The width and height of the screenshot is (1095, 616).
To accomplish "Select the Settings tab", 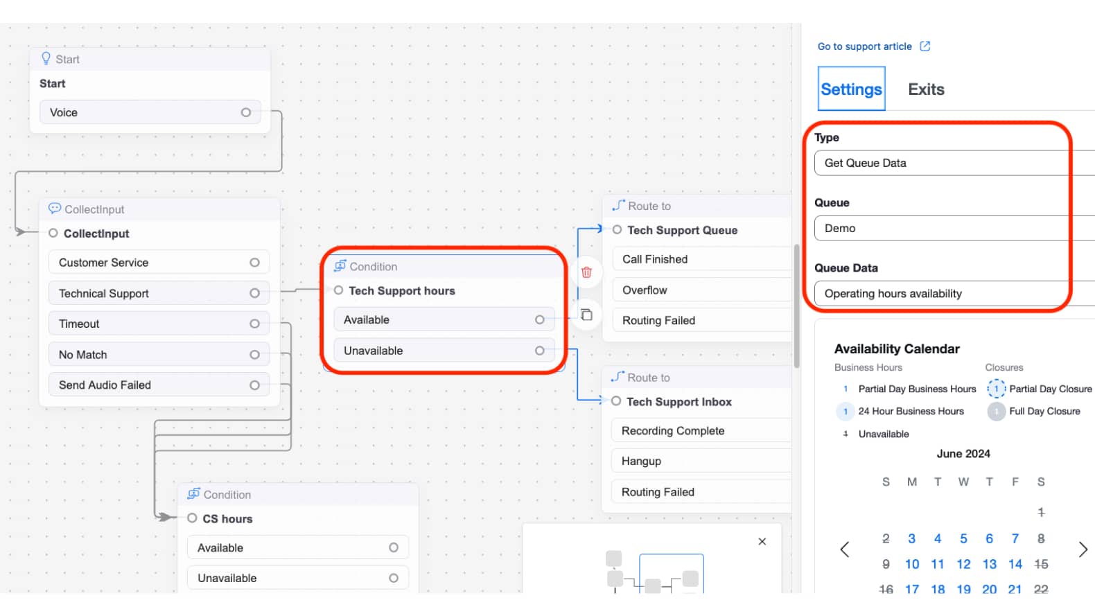I will [851, 89].
